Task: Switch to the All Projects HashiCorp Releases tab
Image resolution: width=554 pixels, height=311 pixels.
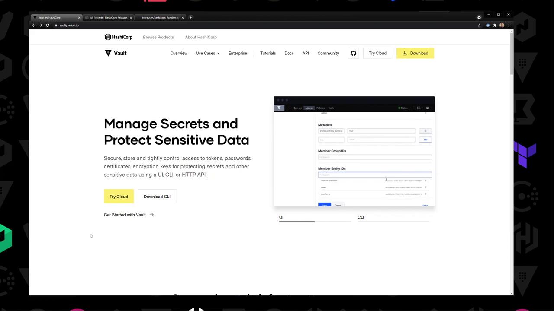Action: pos(109,18)
